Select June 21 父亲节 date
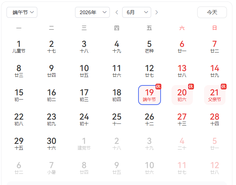This screenshot has width=236, height=185. pyautogui.click(x=215, y=95)
